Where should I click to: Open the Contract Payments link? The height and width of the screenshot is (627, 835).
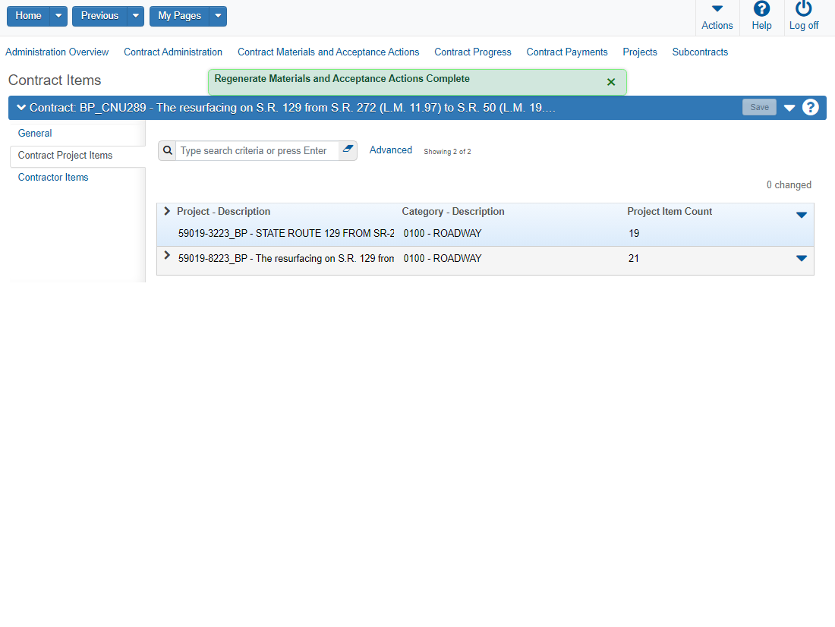[x=566, y=52]
